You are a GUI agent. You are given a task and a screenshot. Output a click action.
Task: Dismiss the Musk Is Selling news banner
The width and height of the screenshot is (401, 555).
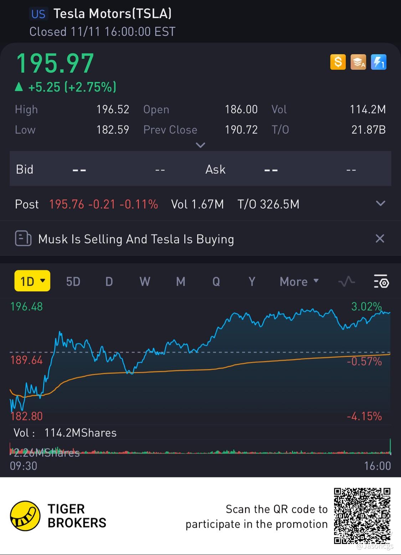380,238
